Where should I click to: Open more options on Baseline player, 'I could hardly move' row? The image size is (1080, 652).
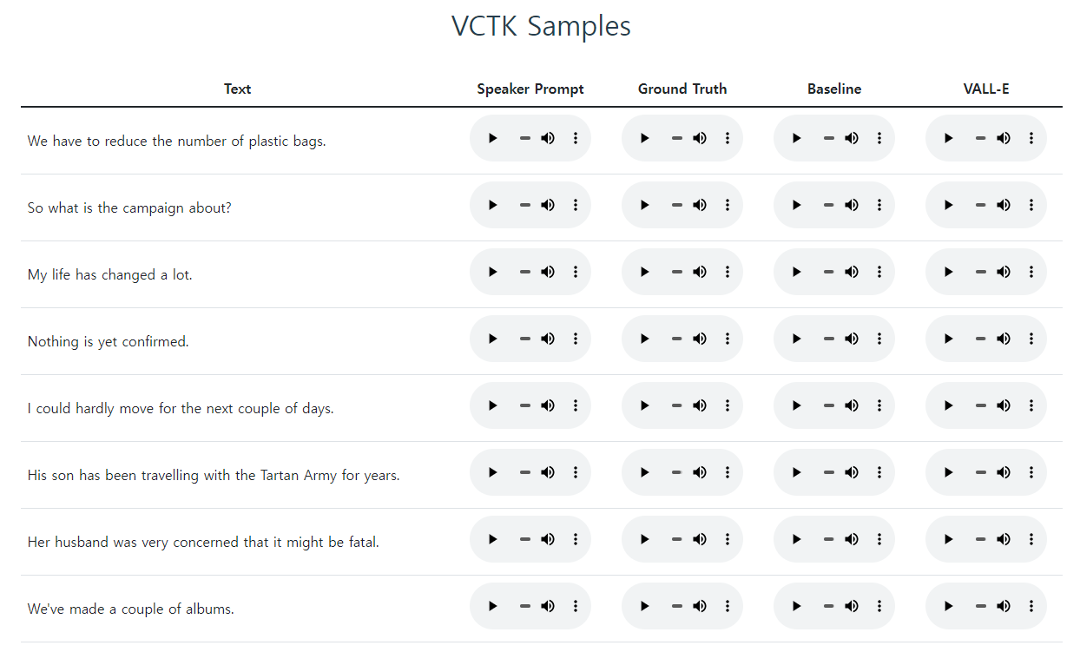coord(879,405)
